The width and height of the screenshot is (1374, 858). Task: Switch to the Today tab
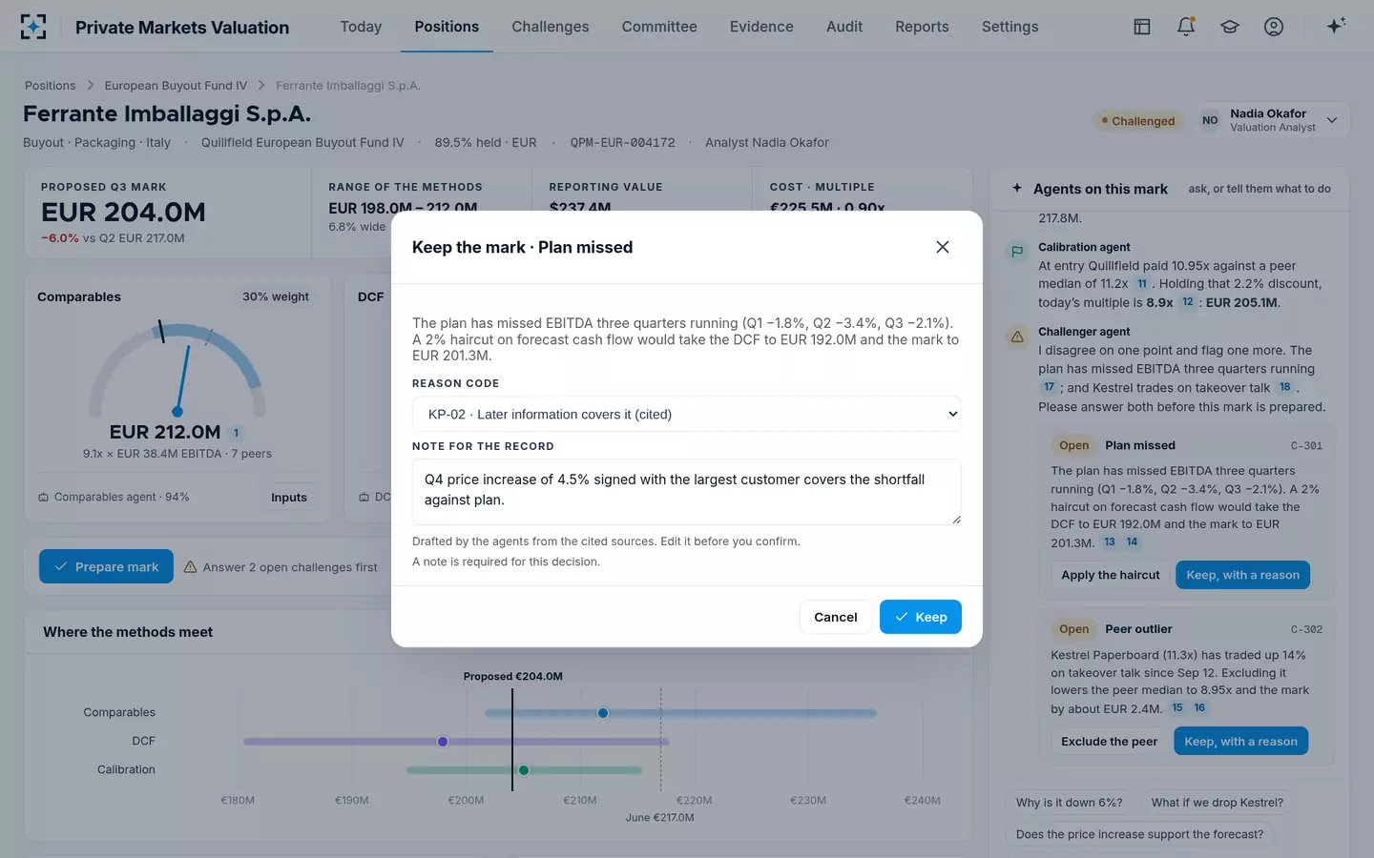coord(361,27)
